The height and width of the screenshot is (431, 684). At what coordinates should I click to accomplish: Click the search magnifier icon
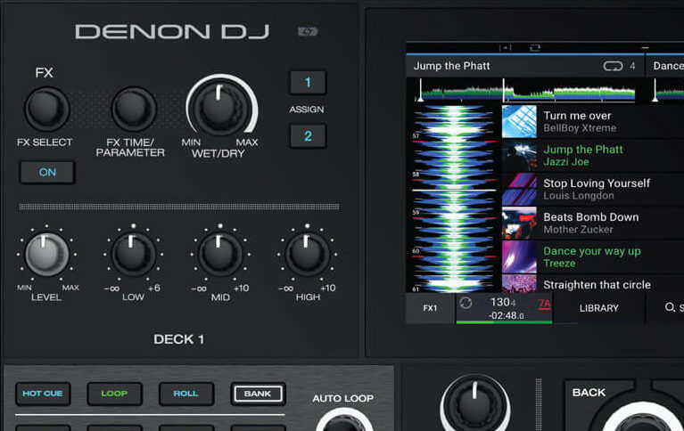tap(670, 307)
